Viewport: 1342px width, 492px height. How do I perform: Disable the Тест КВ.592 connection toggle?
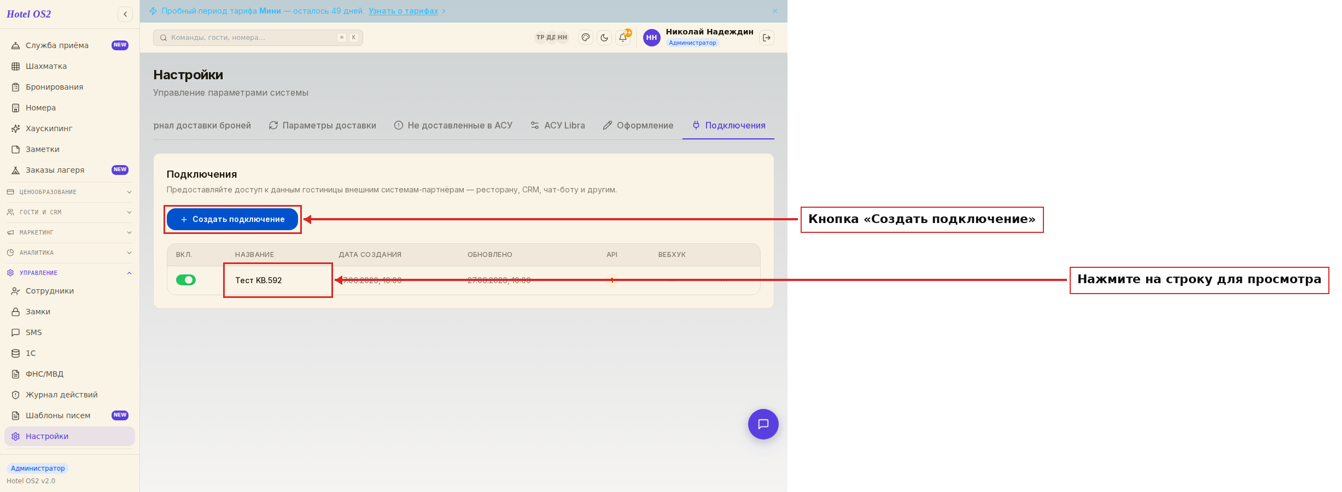[186, 280]
